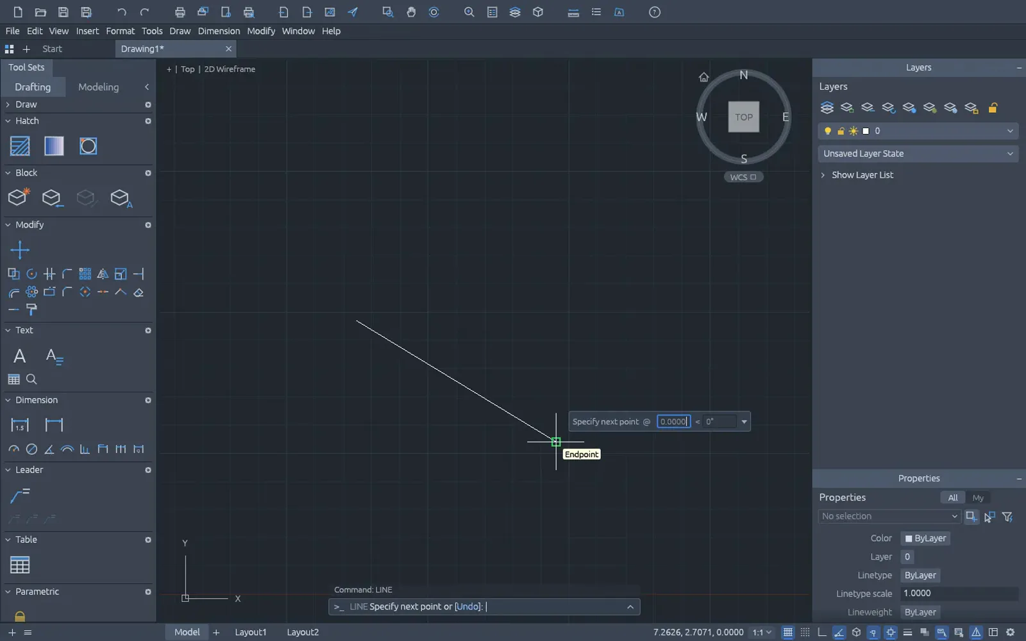The width and height of the screenshot is (1026, 641).
Task: Switch to the Layout1 tab
Action: tap(250, 633)
